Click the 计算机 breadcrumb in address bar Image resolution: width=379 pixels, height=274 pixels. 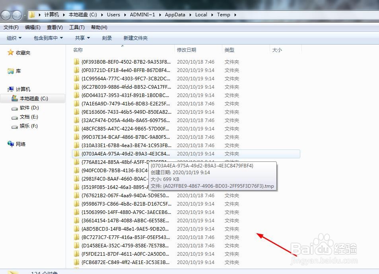tap(51, 15)
